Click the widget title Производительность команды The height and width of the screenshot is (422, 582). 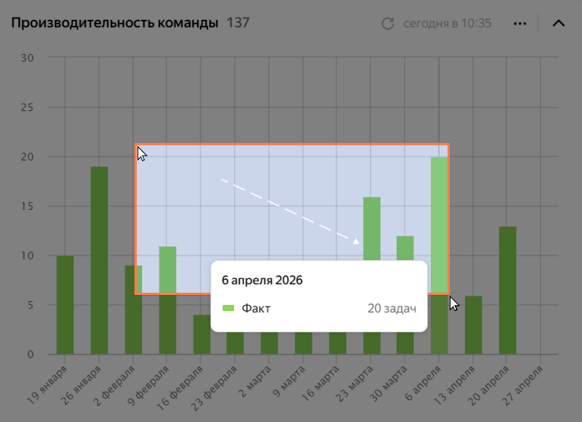pos(115,23)
